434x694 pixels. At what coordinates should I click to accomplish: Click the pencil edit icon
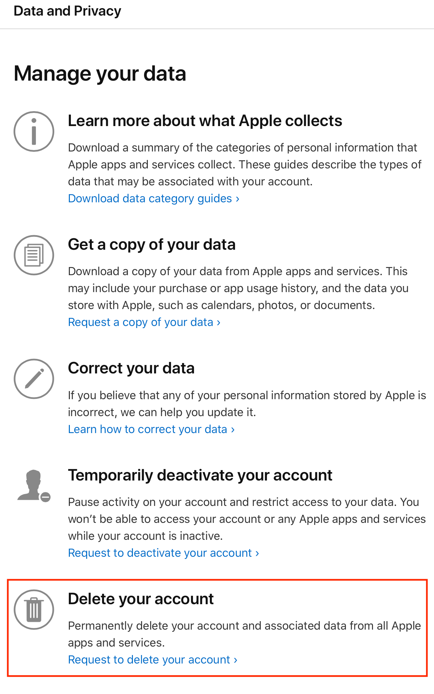[x=34, y=379]
